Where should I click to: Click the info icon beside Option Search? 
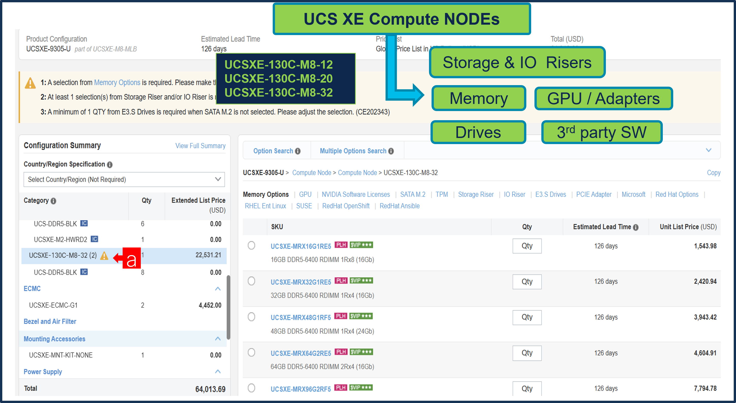tap(297, 151)
